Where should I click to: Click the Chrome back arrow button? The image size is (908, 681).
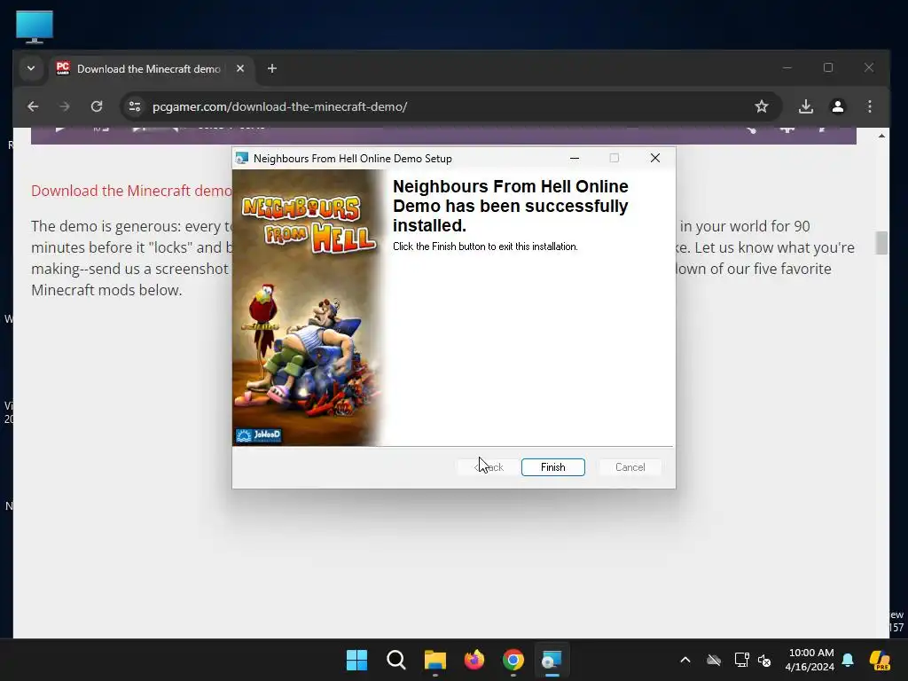coord(33,106)
